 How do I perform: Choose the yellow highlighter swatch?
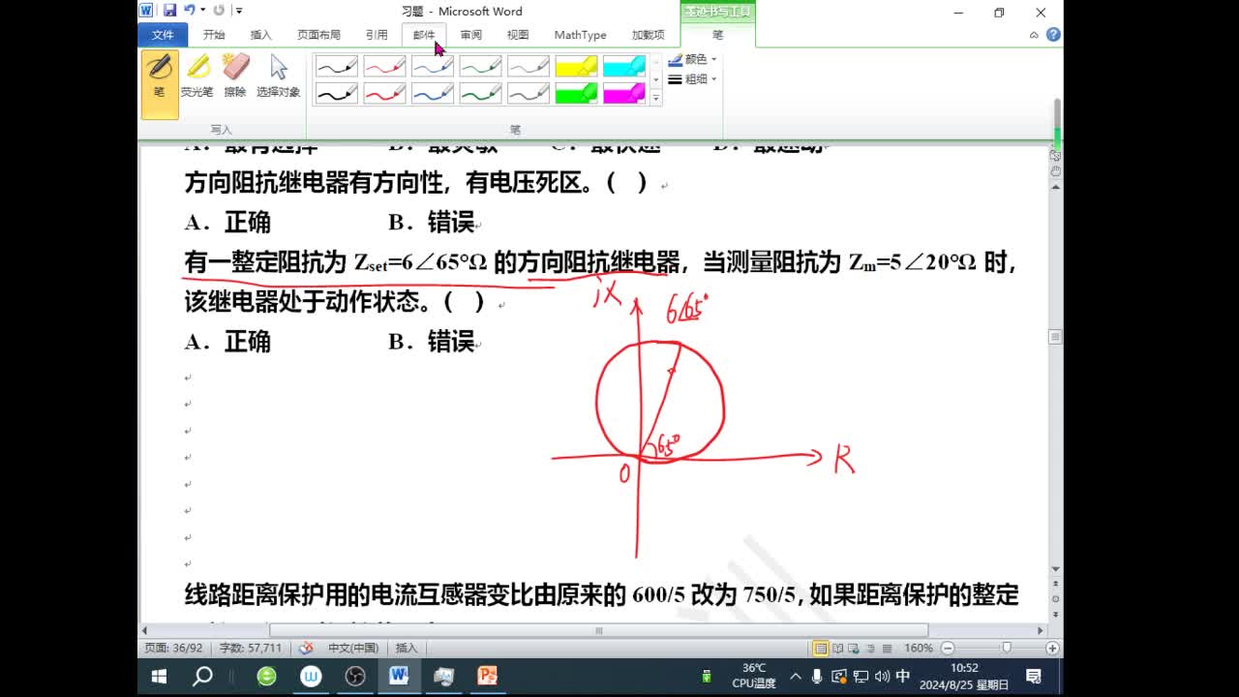click(x=576, y=67)
